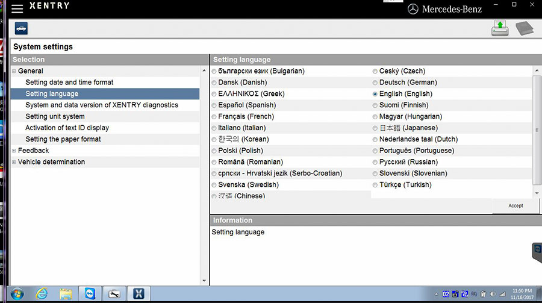Launch Internet Explorer from the taskbar
The width and height of the screenshot is (542, 303).
tap(42, 293)
